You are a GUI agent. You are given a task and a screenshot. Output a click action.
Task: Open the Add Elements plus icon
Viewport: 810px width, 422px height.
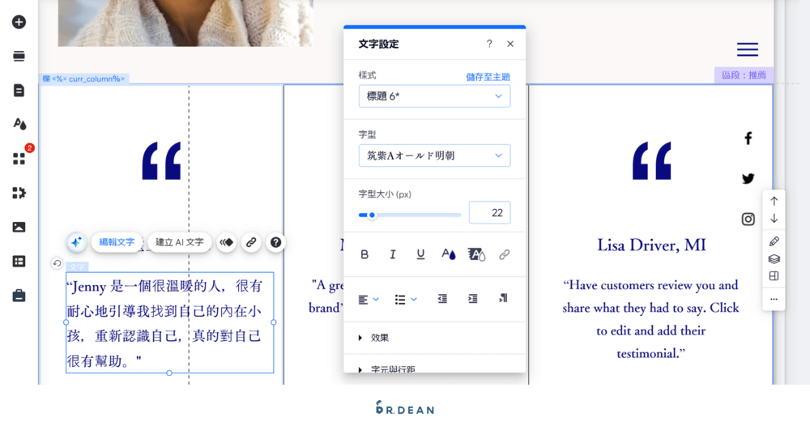point(19,22)
